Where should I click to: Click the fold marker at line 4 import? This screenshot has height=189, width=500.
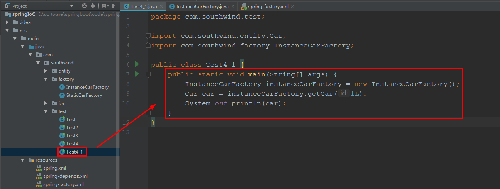coord(148,46)
